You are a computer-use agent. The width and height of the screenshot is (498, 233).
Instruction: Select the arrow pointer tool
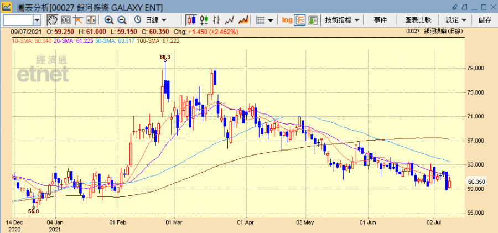click(78, 20)
